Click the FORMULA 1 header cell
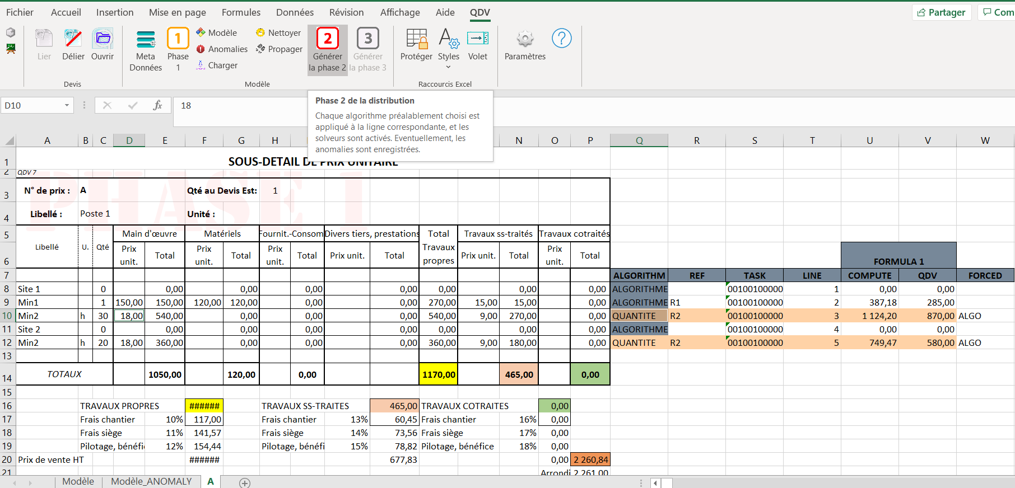The height and width of the screenshot is (488, 1015). click(x=898, y=255)
